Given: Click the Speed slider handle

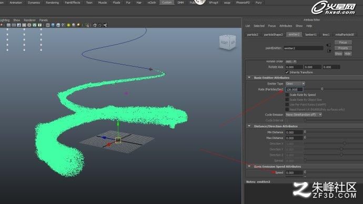Looking at the screenshot, I should pos(305,172).
